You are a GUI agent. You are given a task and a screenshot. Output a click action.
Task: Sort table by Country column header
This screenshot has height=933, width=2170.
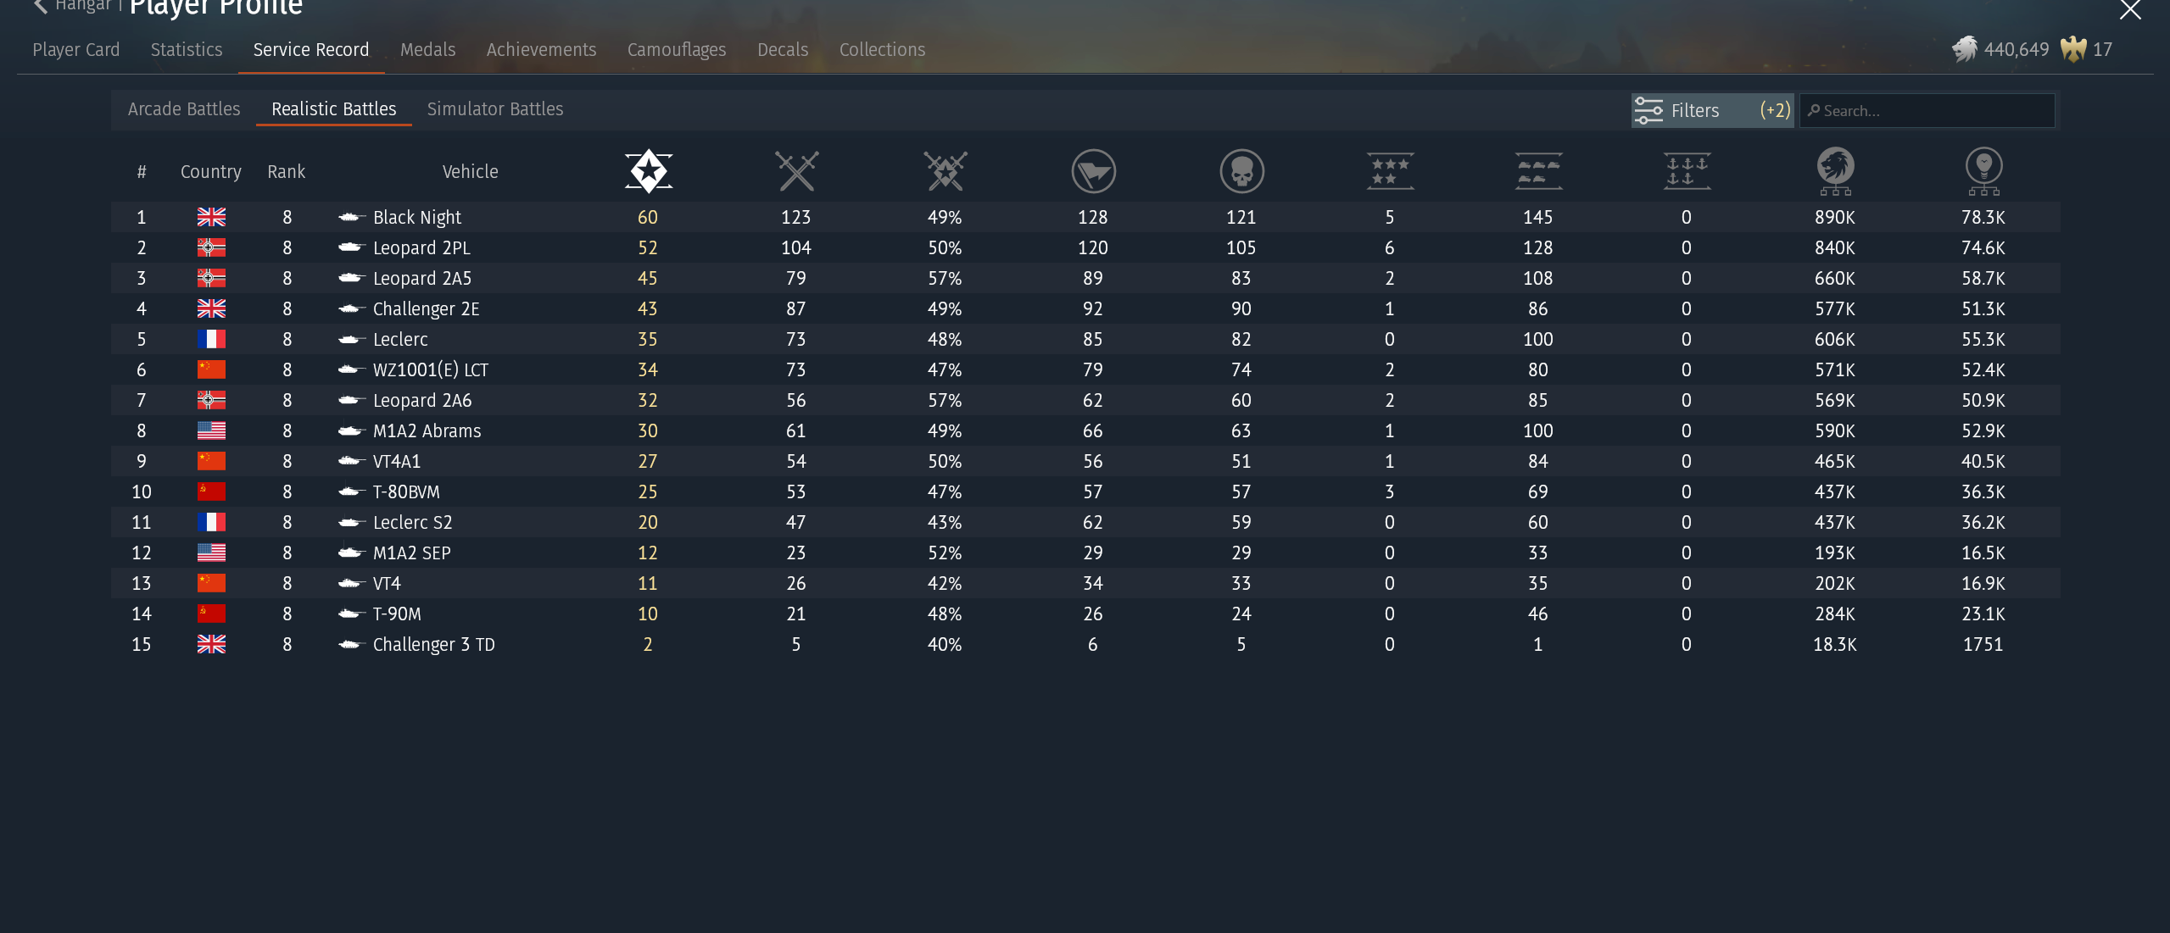(210, 172)
